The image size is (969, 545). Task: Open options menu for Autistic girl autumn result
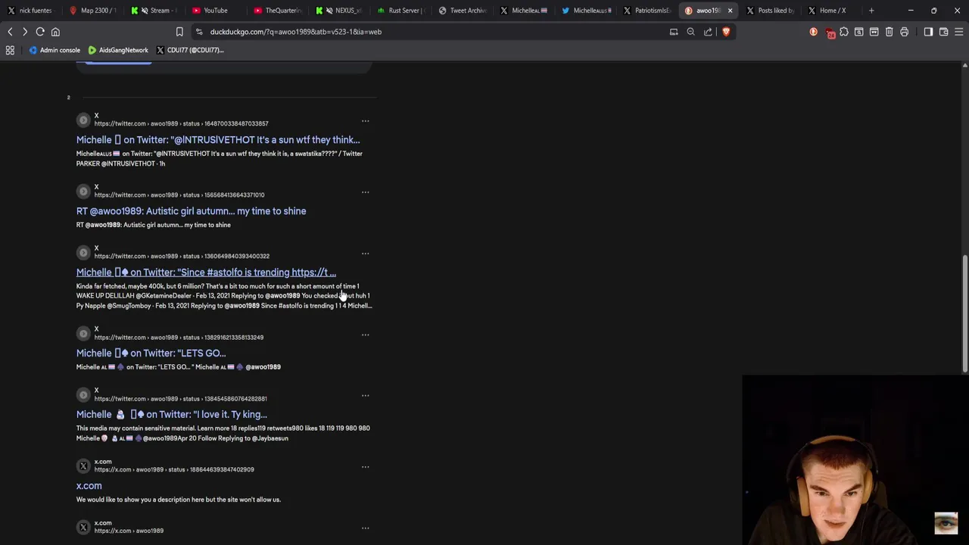click(365, 192)
